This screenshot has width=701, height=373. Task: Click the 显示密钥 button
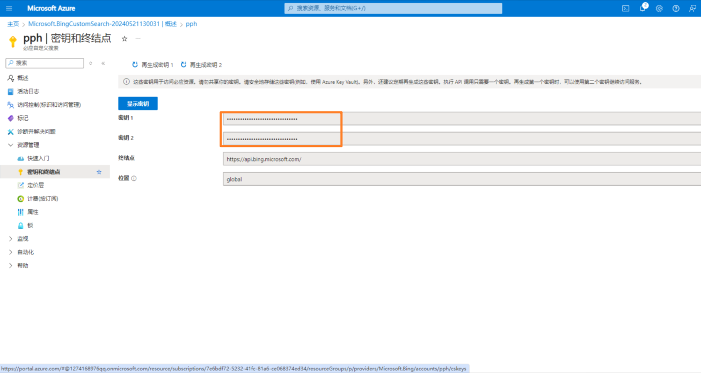pos(138,104)
